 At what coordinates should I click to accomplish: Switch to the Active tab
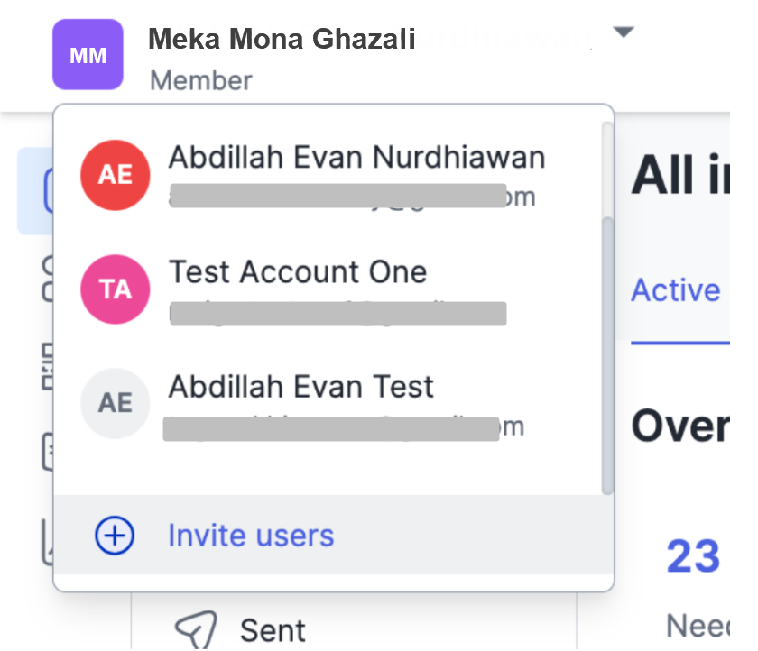click(x=675, y=290)
